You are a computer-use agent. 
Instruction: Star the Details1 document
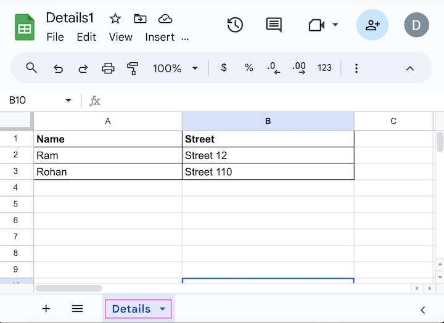pyautogui.click(x=115, y=18)
